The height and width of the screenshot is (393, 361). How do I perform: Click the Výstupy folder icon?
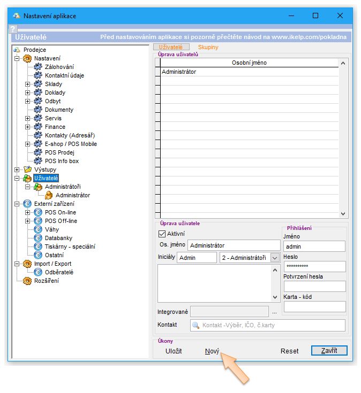coord(28,169)
